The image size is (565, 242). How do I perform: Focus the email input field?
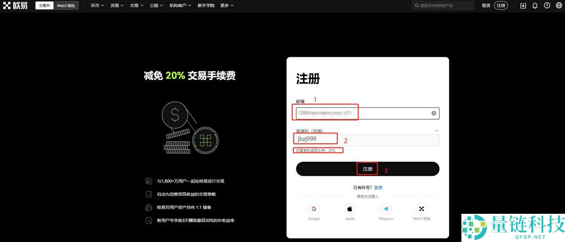[x=368, y=113]
